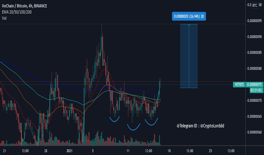The width and height of the screenshot is (264, 155).
Task: Select the Vol indicator label
Action: pyautogui.click(x=4, y=18)
